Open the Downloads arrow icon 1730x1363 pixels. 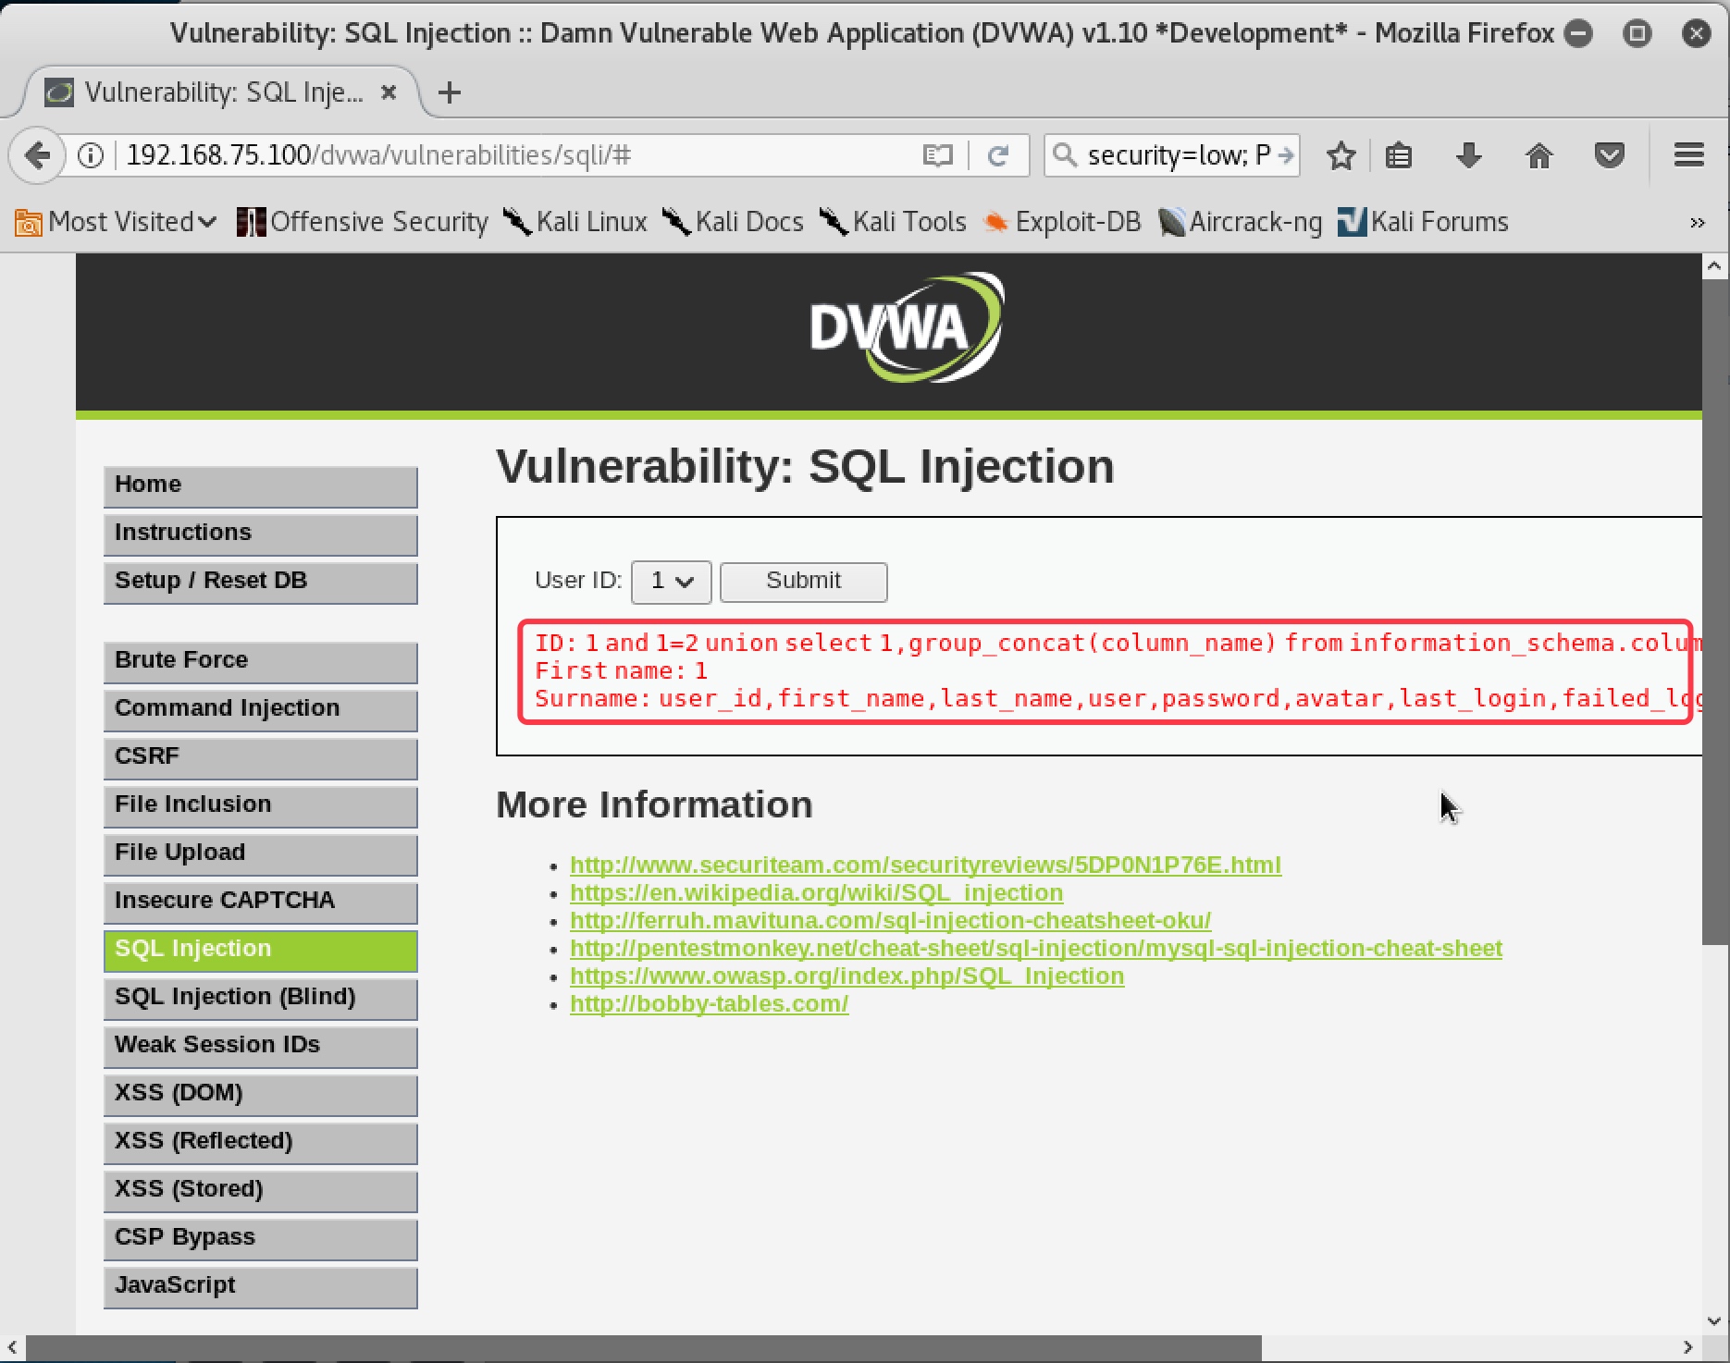click(x=1468, y=155)
